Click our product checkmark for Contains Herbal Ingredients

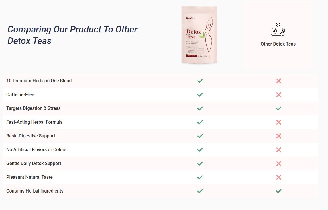200,191
